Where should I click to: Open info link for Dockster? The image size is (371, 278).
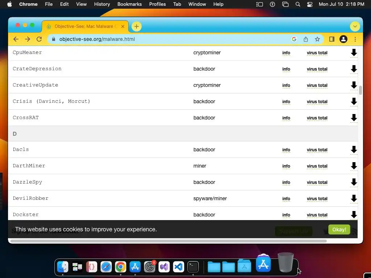click(x=286, y=215)
